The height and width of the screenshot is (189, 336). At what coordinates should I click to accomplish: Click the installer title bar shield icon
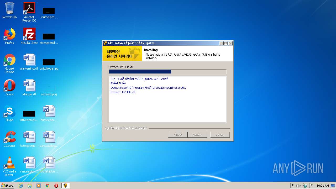pos(105,43)
